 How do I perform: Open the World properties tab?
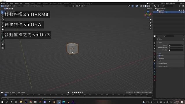coord(154,54)
